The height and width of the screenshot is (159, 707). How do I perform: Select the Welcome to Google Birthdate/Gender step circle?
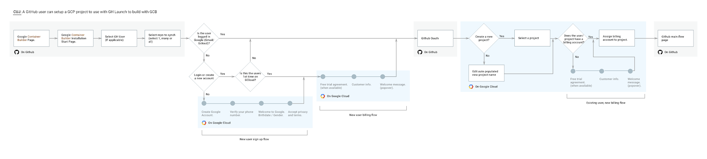tap(261, 103)
